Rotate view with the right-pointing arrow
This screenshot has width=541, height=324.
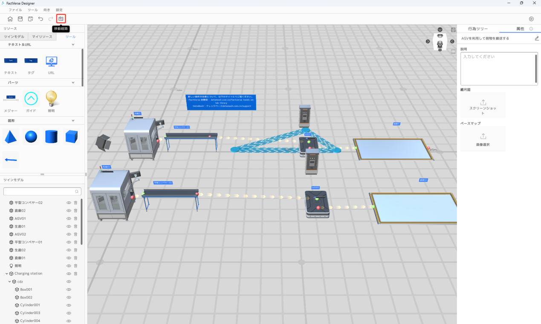click(428, 41)
